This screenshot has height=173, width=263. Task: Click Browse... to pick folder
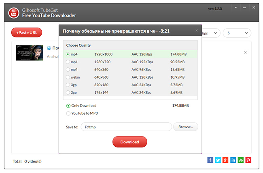(x=185, y=127)
